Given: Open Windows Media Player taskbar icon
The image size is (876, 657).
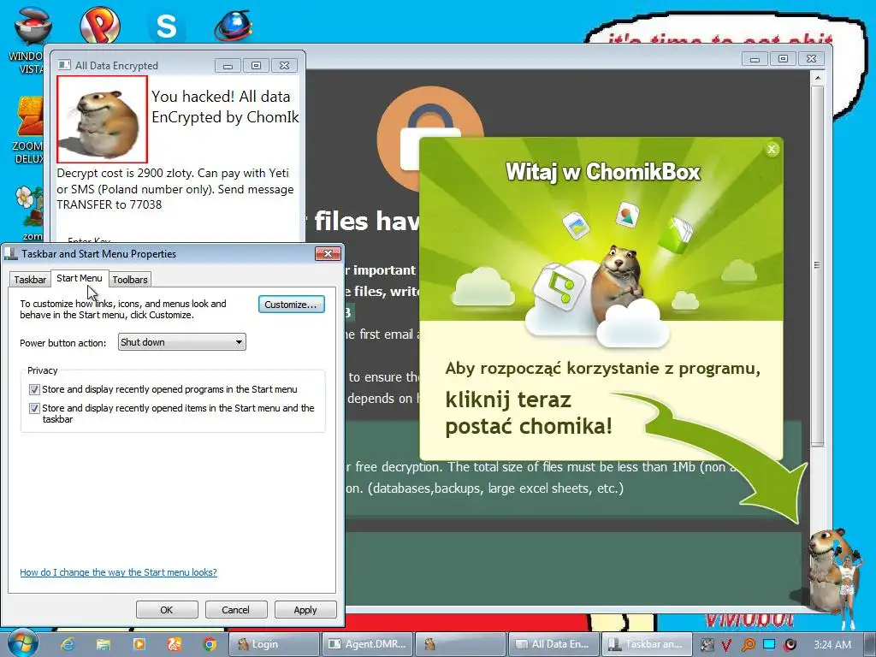Looking at the screenshot, I should 139,644.
